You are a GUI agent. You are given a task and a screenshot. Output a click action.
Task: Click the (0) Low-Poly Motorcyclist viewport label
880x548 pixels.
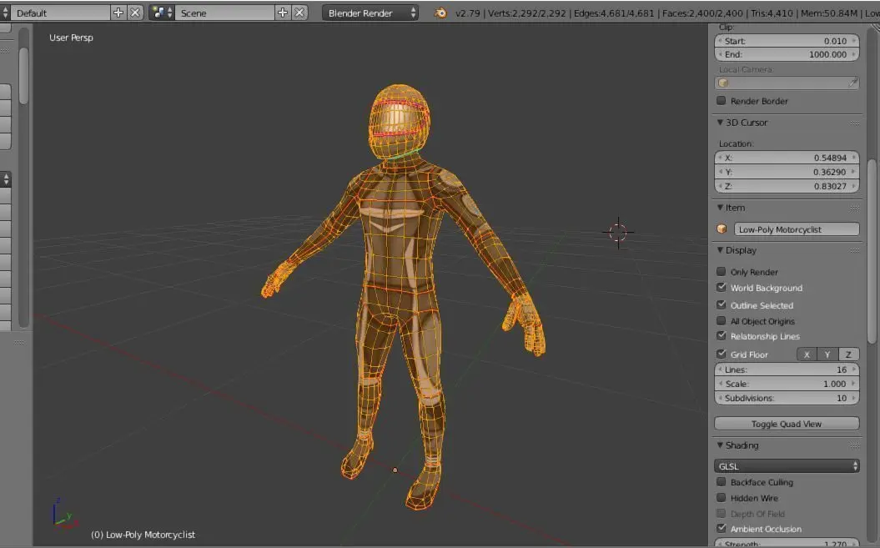(x=143, y=535)
